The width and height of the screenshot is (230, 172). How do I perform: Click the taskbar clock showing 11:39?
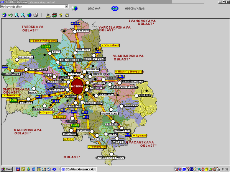coord(225,169)
